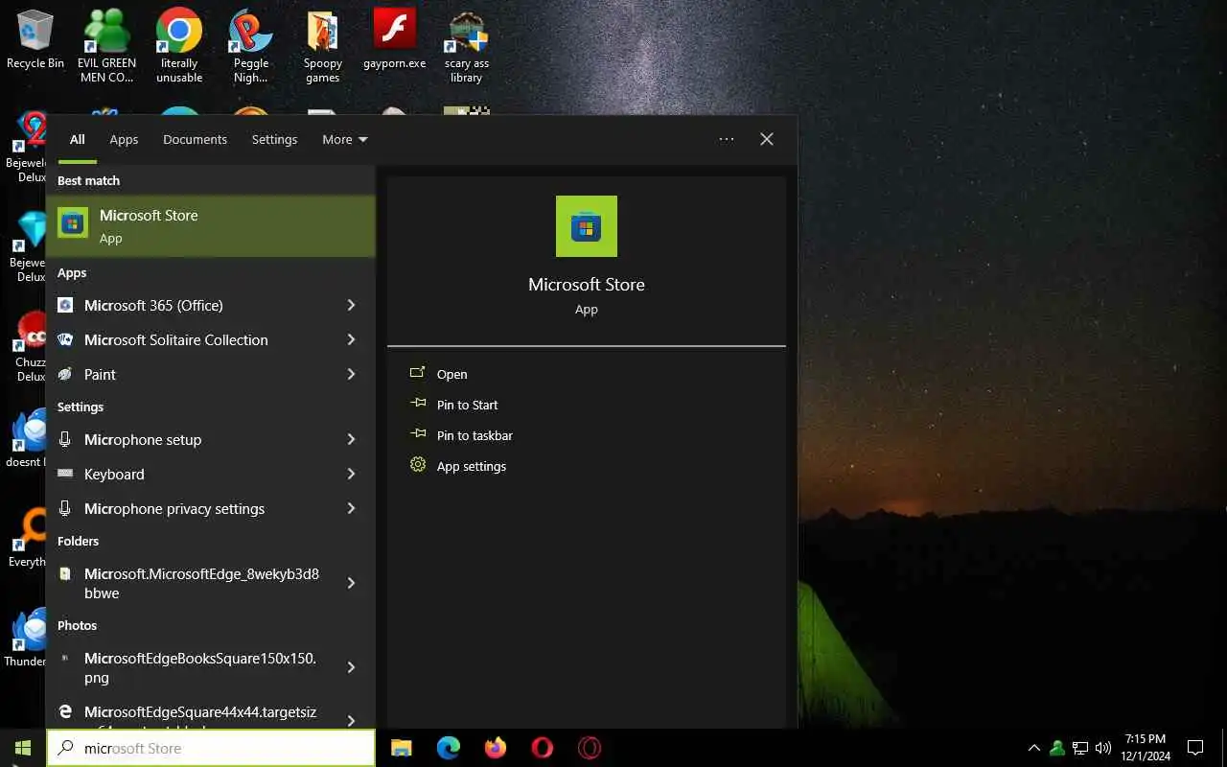Click the taskbar search input box

[x=211, y=748]
